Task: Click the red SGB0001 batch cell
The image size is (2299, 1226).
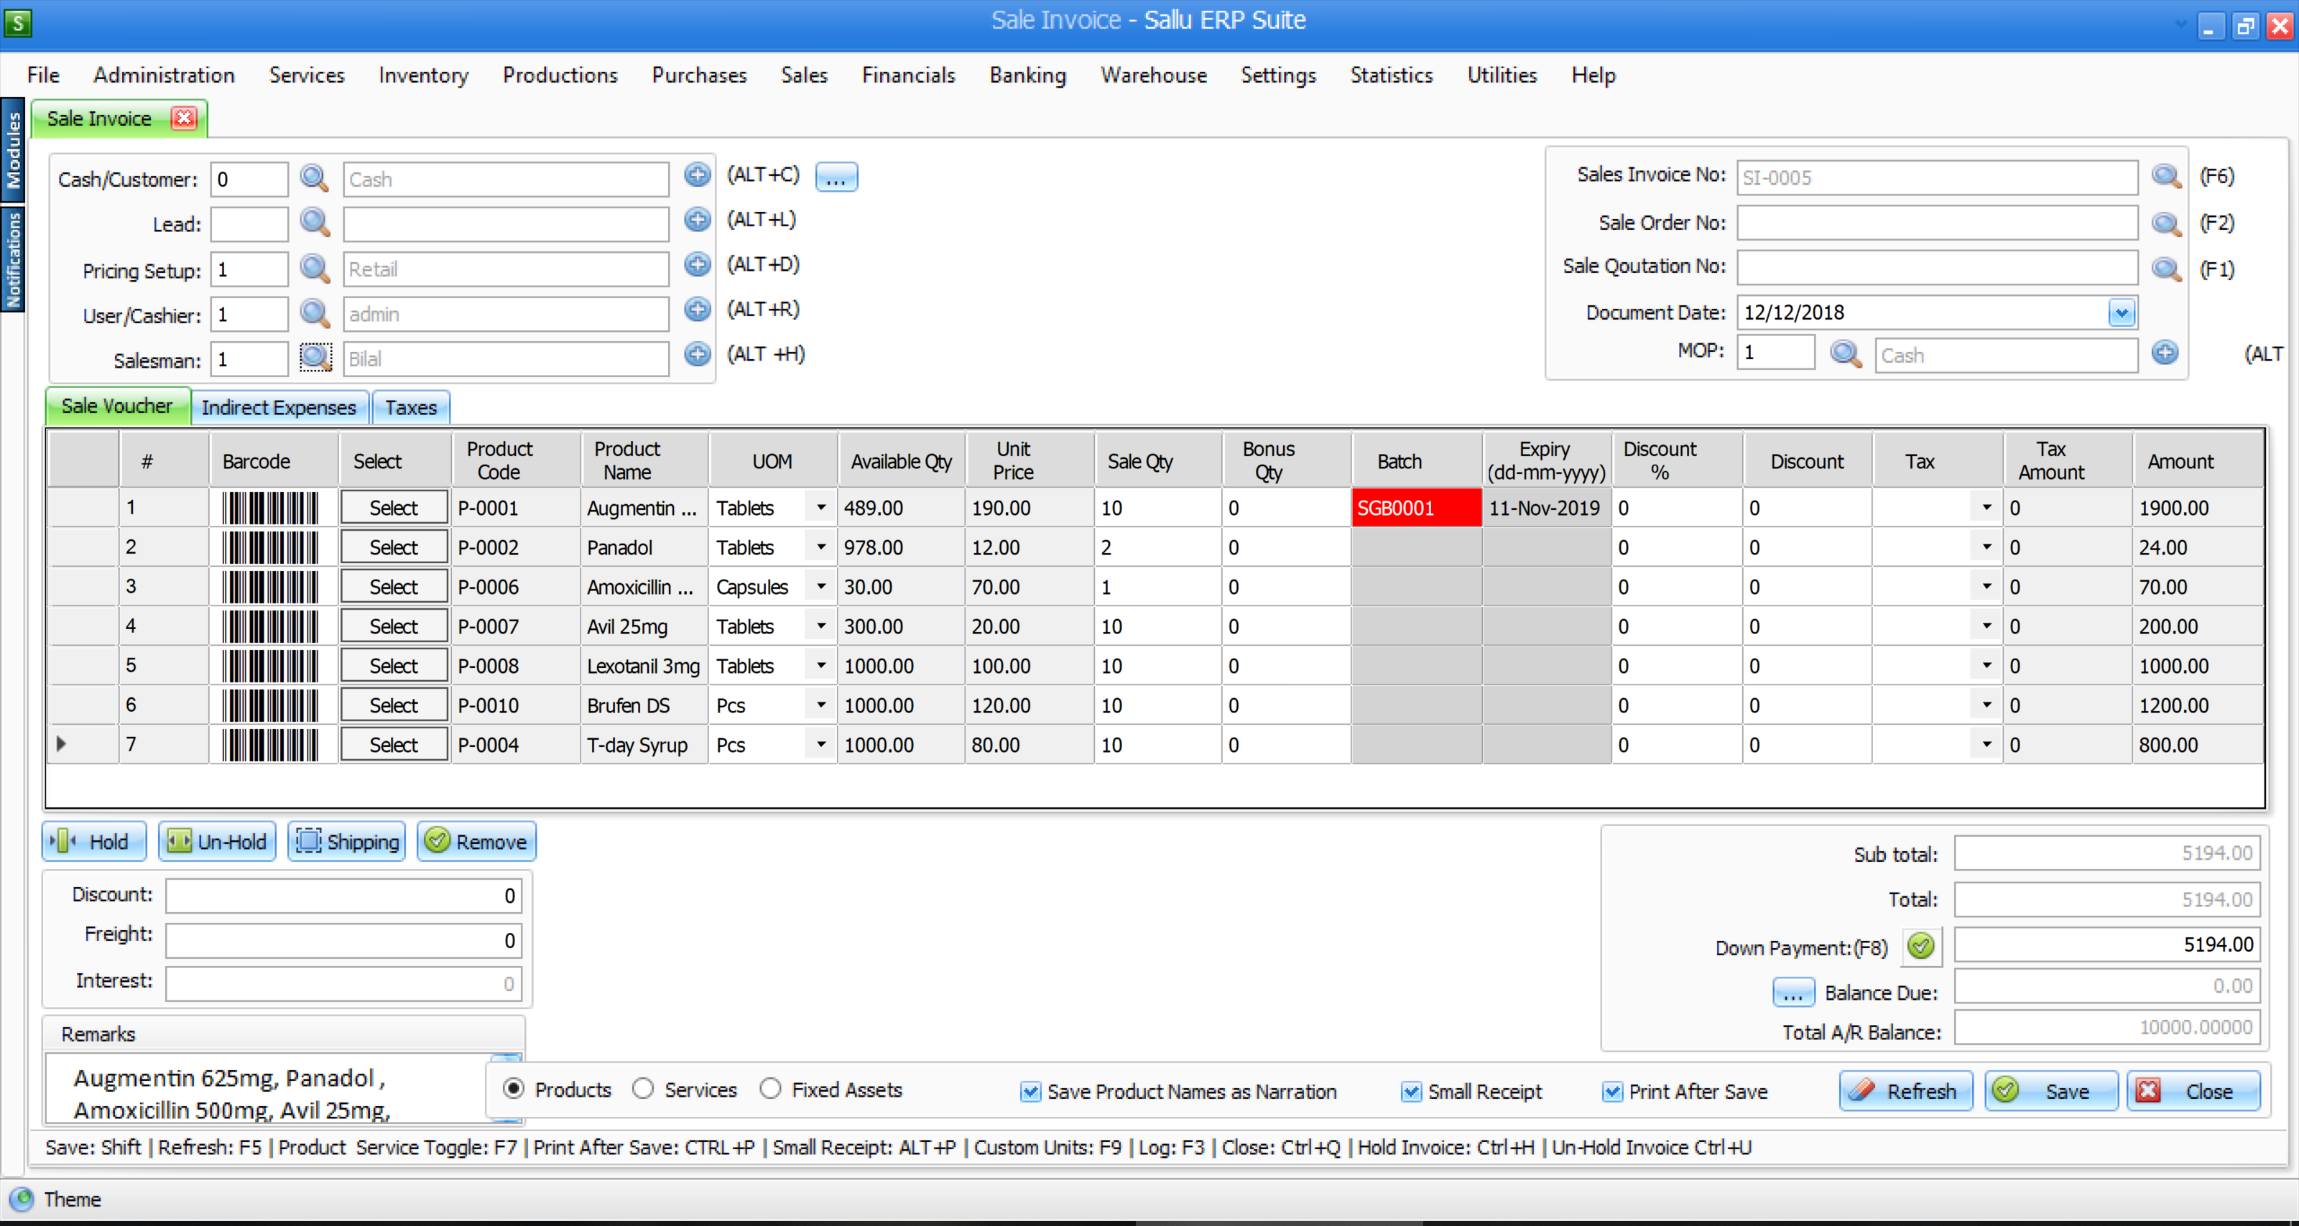Action: (1416, 508)
